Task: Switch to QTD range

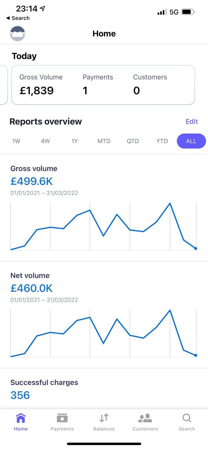Action: tap(133, 141)
